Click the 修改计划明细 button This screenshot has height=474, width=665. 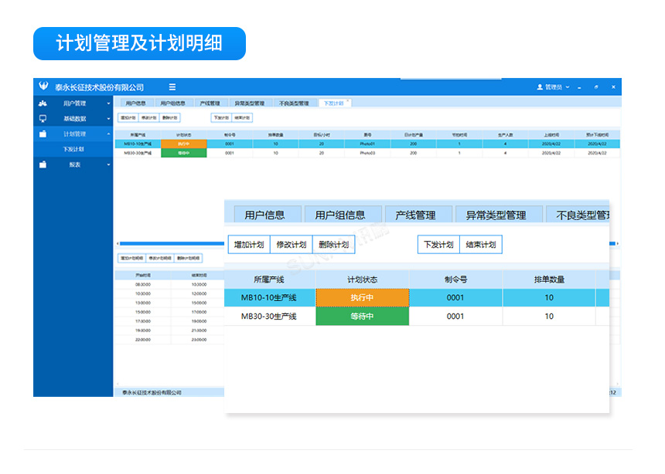[x=158, y=258]
